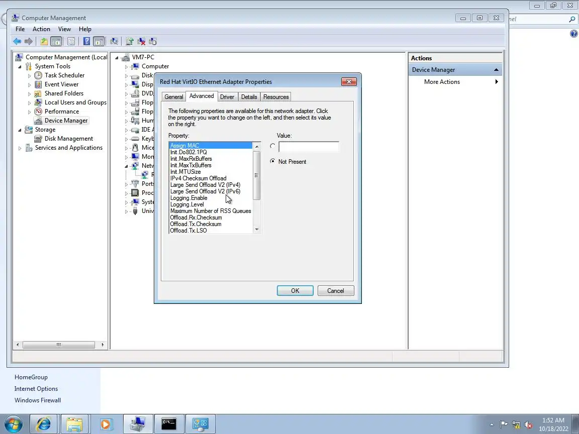Select the Event Viewer tree icon
Screen dimensions: 579x434
(38, 84)
